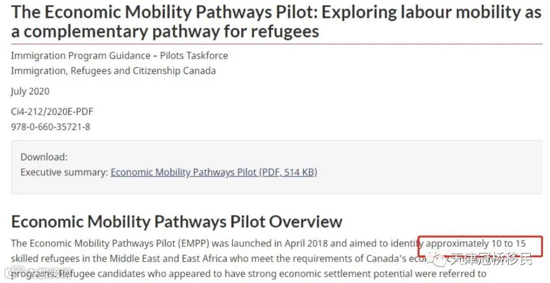Viewport: 550px width, 283px height.
Task: Click the ISBN 978-0-660-35721-8
Action: (x=50, y=127)
